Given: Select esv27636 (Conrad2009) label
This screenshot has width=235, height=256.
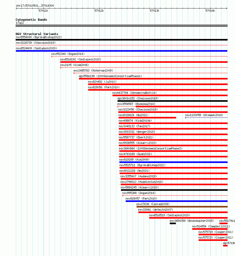Looking at the screenshot, I should tap(153, 204).
